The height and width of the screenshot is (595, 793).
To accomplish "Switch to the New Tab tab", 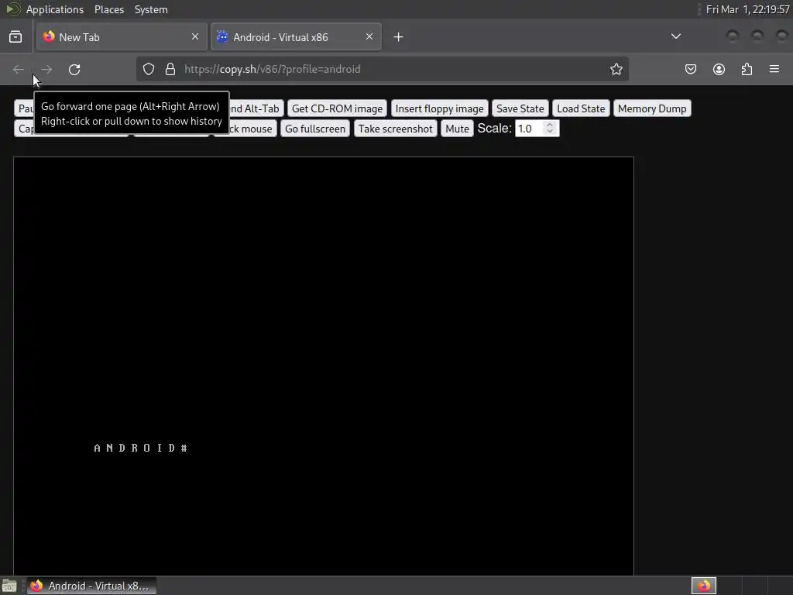I will click(122, 37).
